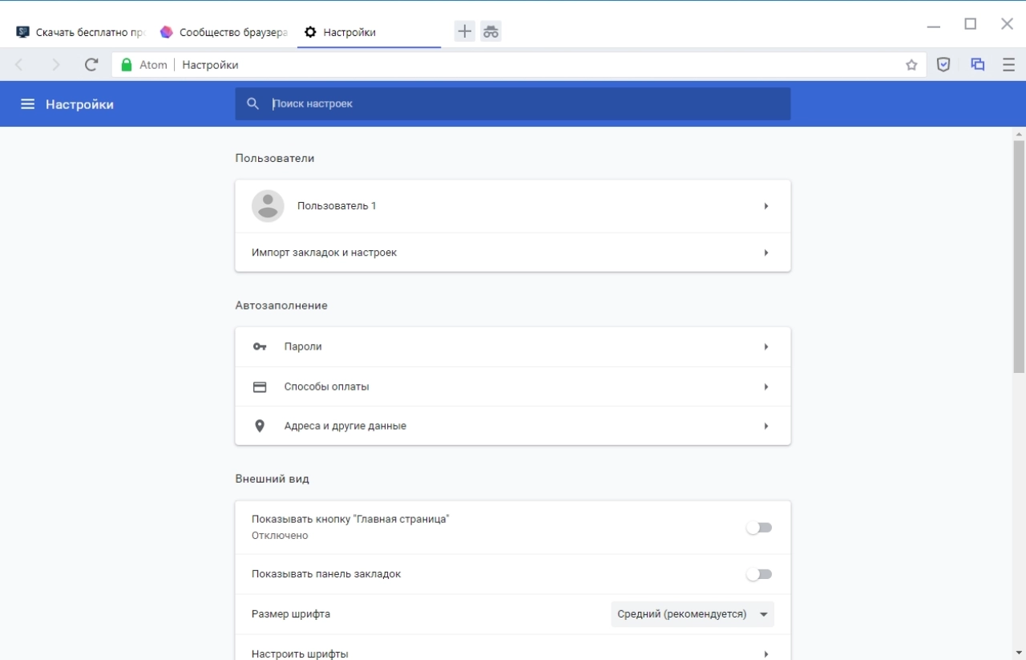Click the vertical scrollbar thumb

pos(1019,257)
